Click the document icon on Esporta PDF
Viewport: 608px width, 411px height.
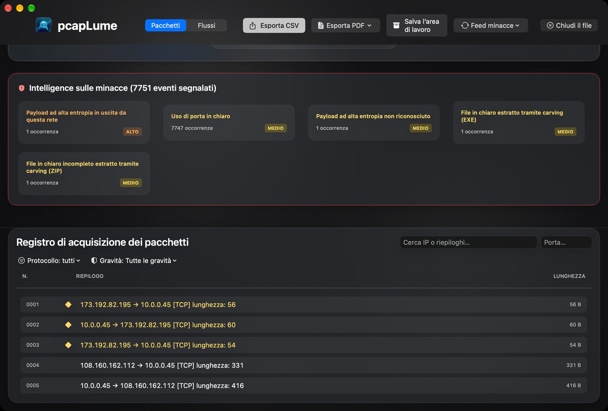click(321, 25)
